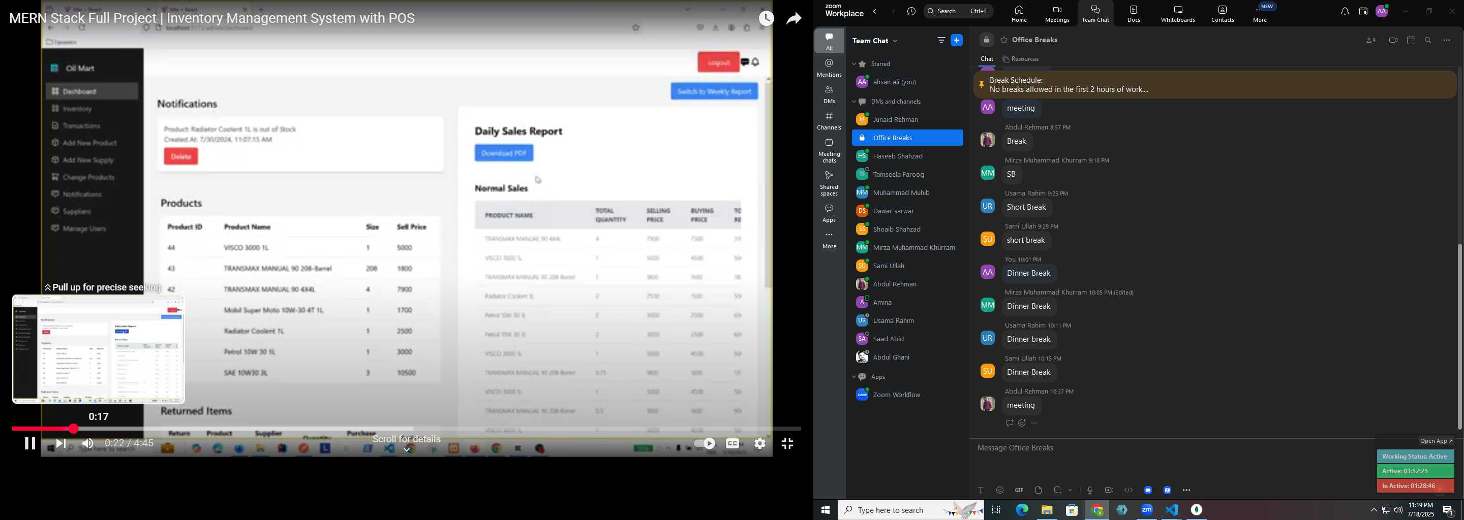Open the Zoom calendar panel icon
Viewport: 1464px width, 520px height.
[1363, 11]
